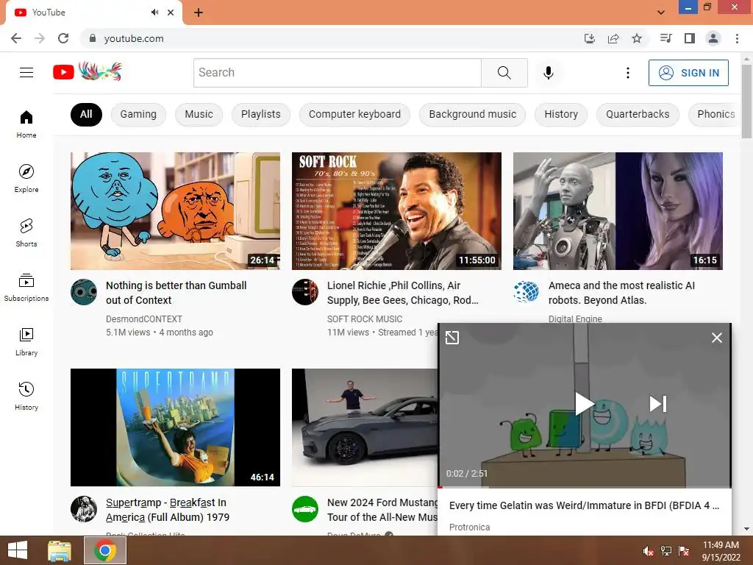
Task: Open the Ford Mustang video thumbnail
Action: coord(365,427)
